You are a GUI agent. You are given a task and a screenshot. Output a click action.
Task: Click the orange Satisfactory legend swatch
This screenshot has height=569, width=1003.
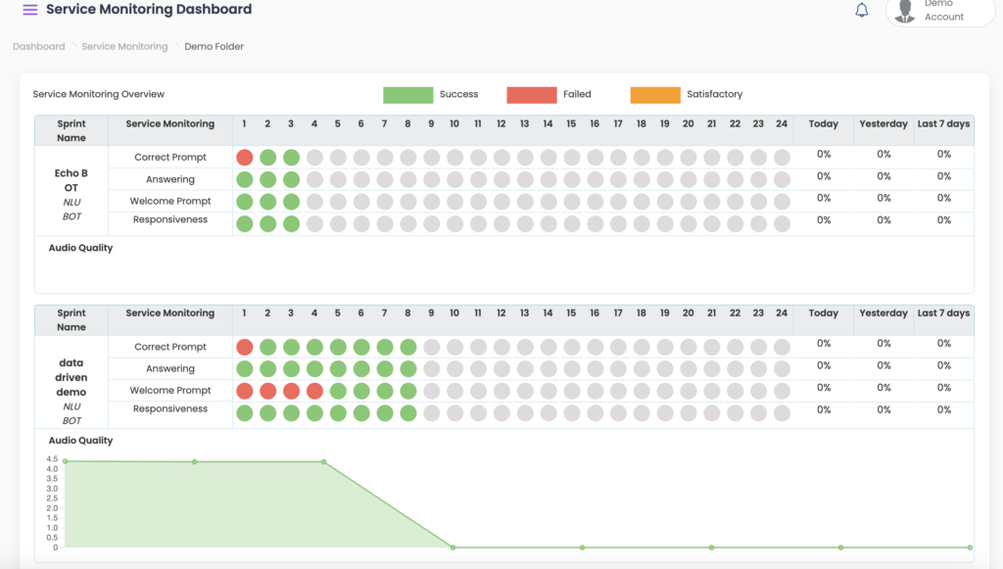coord(655,95)
